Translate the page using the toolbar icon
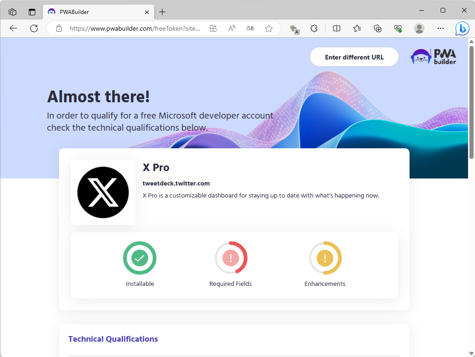This screenshot has height=357, width=475. tap(250, 28)
